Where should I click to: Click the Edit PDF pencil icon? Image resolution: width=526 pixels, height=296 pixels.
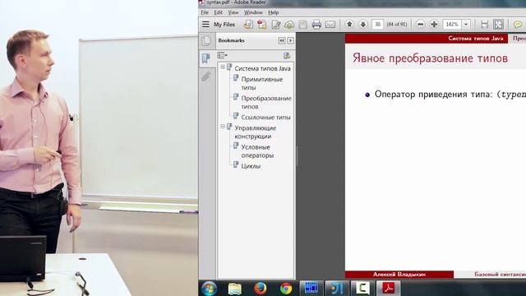(x=276, y=24)
